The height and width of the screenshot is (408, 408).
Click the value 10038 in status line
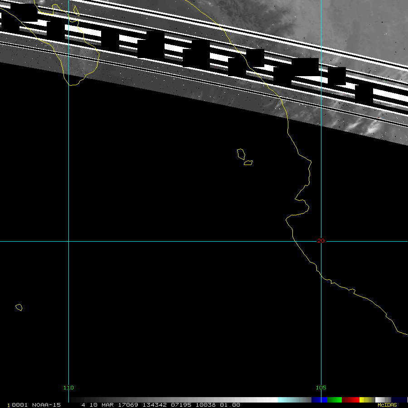pos(205,405)
